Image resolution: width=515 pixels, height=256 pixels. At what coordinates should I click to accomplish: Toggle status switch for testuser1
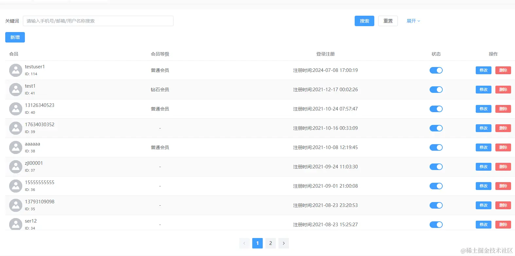point(436,70)
